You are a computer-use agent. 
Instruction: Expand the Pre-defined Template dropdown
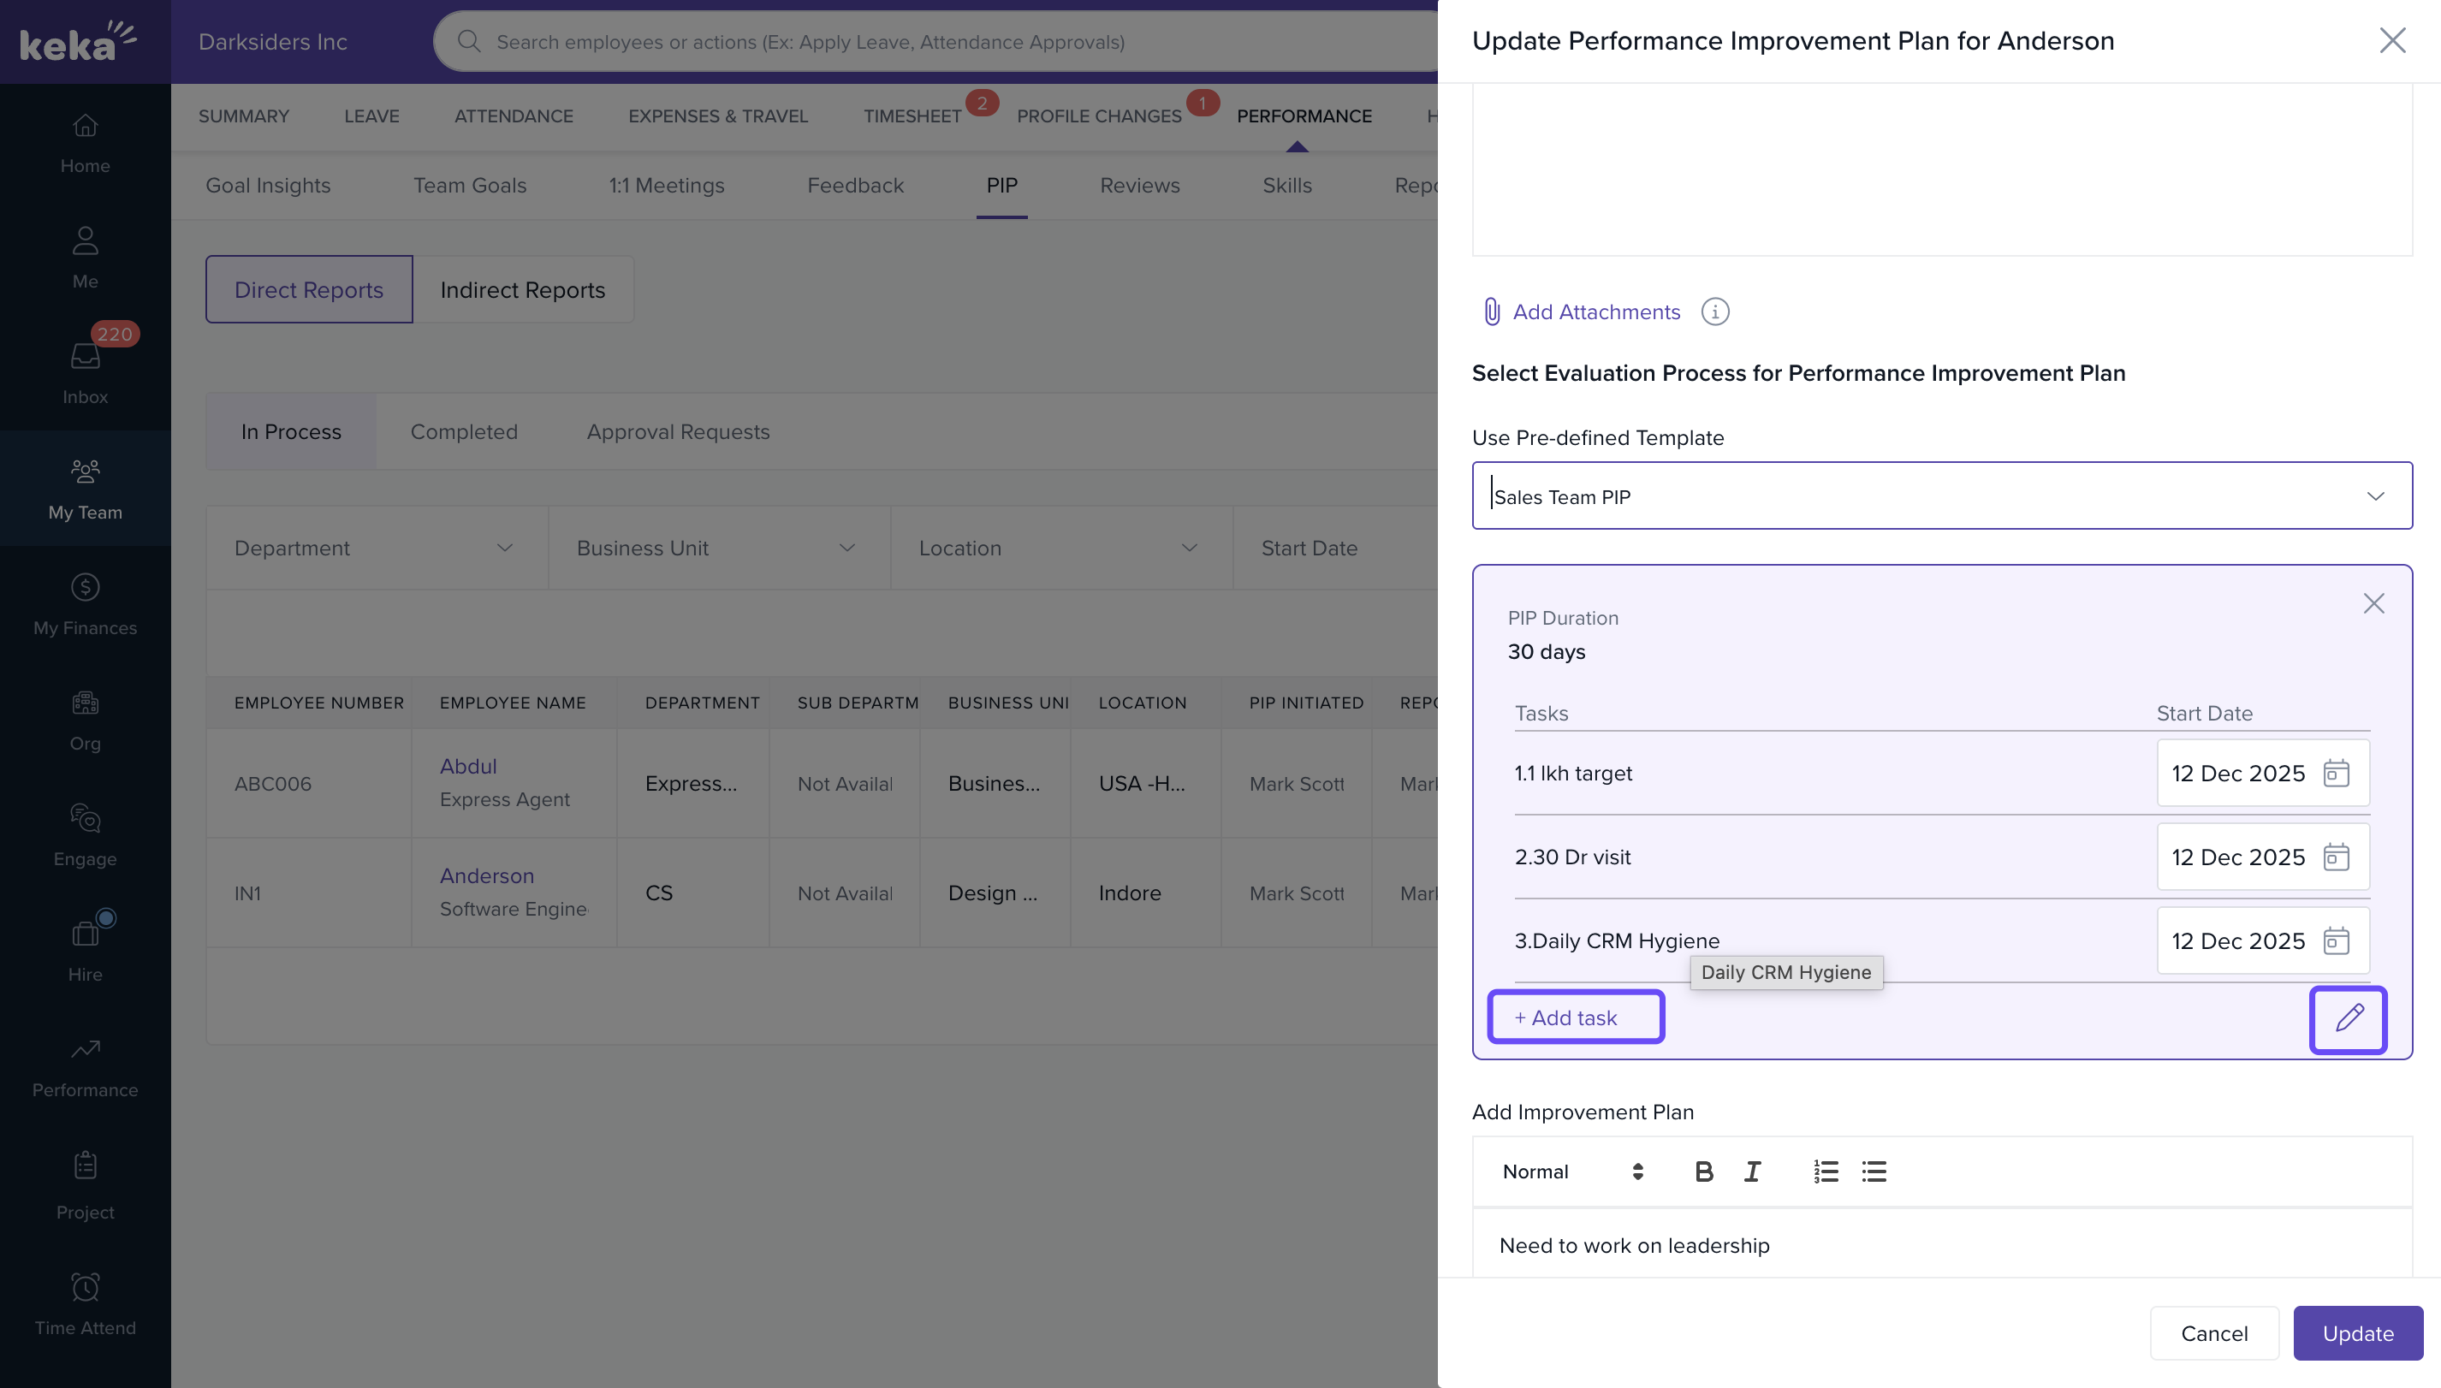[2375, 496]
